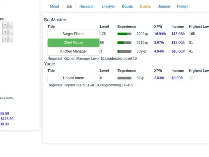This screenshot has width=209, height=157.
Task: Choose the Kitchen Manager job
Action: click(x=73, y=51)
